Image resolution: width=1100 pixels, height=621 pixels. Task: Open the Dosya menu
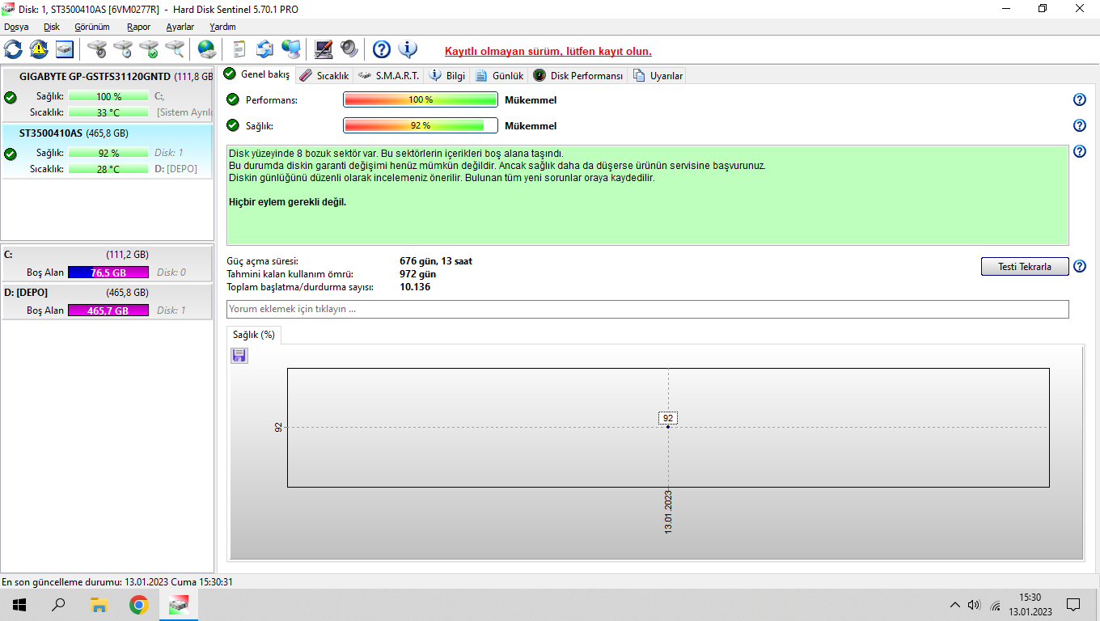(x=16, y=27)
